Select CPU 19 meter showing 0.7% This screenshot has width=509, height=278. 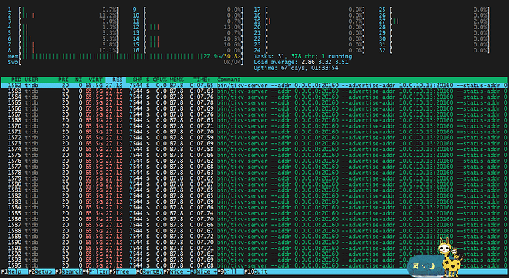(x=309, y=21)
